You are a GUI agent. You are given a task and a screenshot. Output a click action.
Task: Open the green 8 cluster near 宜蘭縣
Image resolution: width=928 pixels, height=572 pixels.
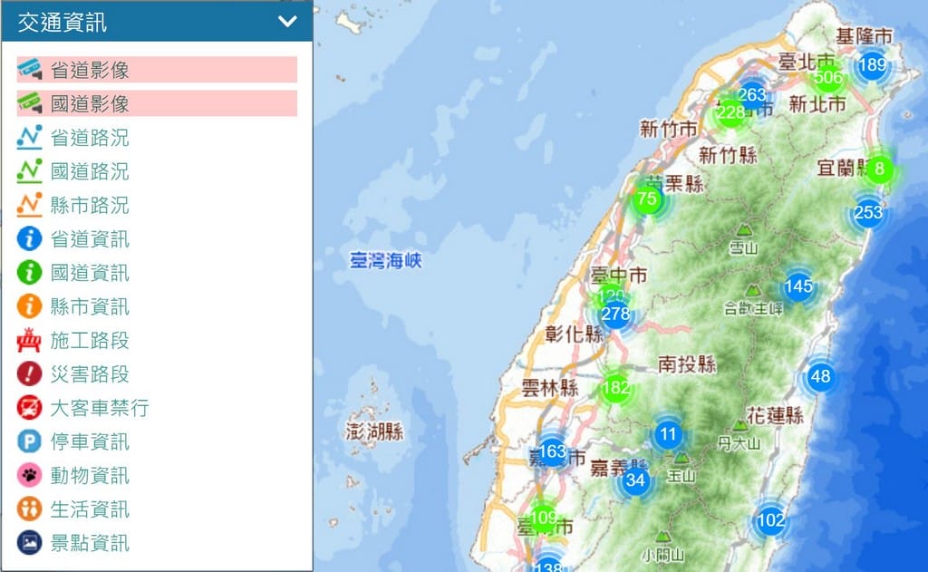(879, 169)
